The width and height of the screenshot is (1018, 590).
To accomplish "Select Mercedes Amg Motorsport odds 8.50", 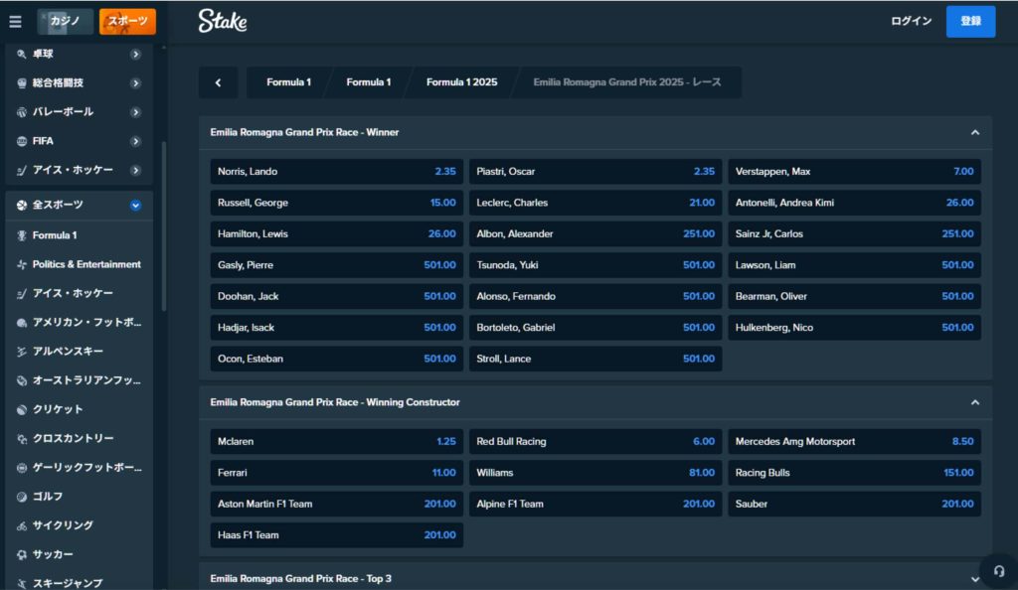I will (x=854, y=442).
